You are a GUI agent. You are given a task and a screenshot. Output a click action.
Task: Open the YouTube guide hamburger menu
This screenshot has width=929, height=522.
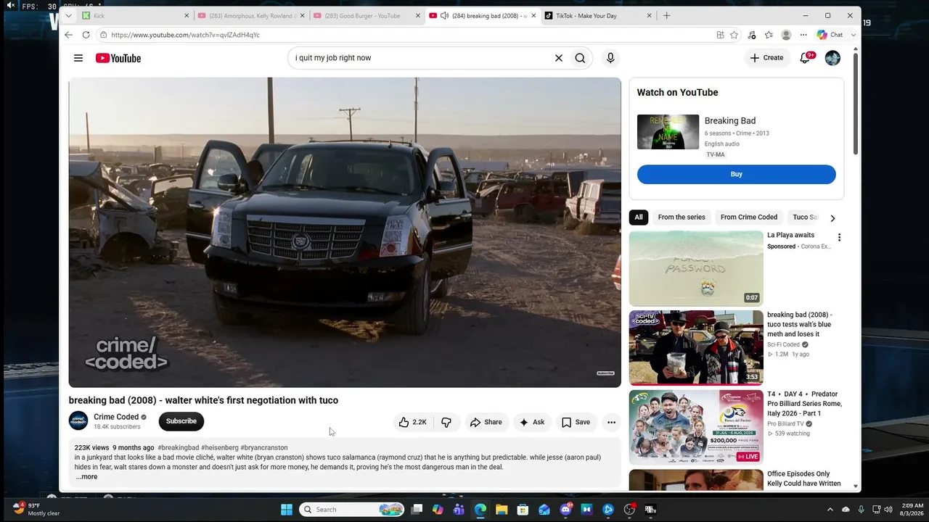coord(78,58)
